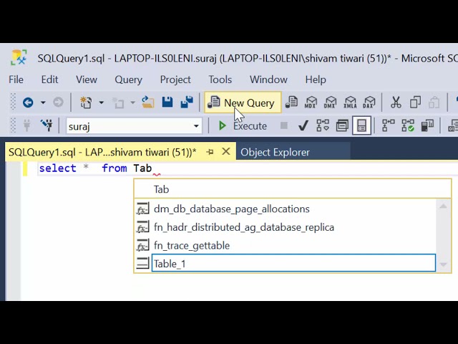Open an Analysis Services DAX query
The width and height of the screenshot is (458, 344).
click(369, 102)
